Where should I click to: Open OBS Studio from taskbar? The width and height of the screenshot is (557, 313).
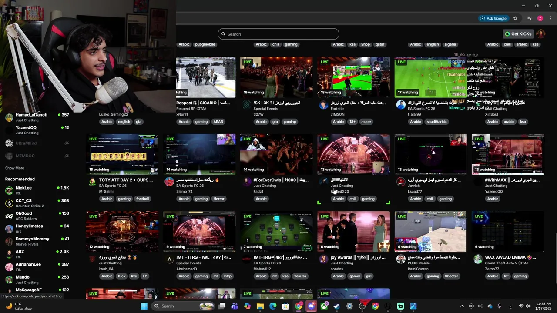[362, 306]
